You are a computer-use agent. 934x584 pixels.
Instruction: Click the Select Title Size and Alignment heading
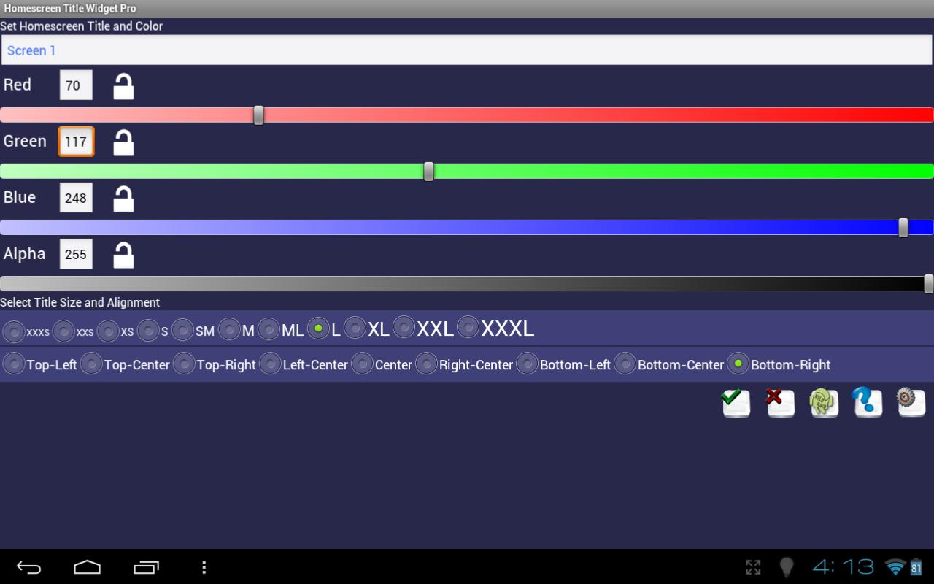pyautogui.click(x=80, y=302)
